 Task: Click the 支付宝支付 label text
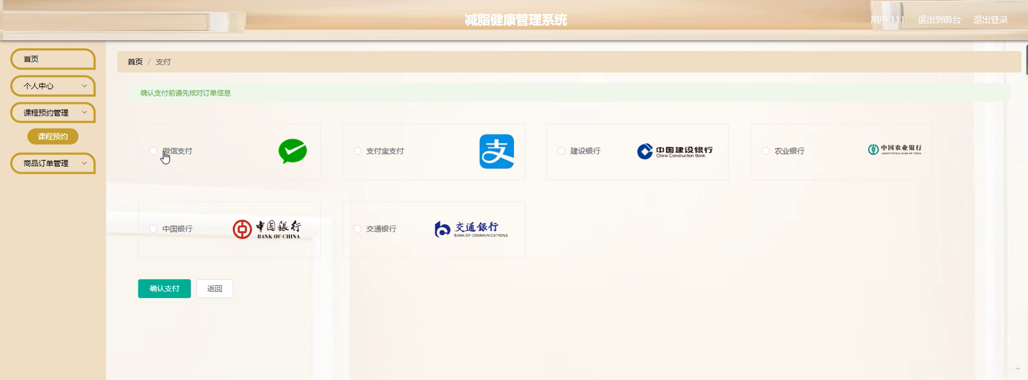[x=385, y=151]
